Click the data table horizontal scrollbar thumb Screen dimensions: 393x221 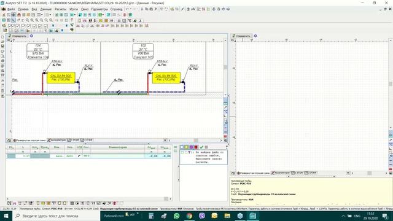(166, 199)
